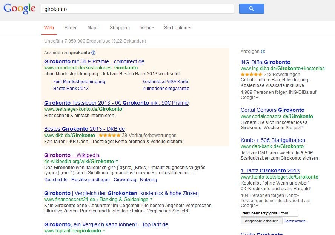Click URL www.cortalconsors.de/Girokonto
Viewport: 335px width, 235px height.
tap(277, 116)
